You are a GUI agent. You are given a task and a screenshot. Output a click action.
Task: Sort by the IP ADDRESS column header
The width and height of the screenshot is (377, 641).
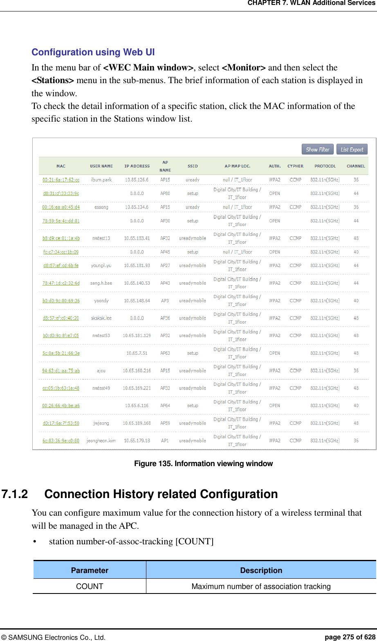[137, 166]
